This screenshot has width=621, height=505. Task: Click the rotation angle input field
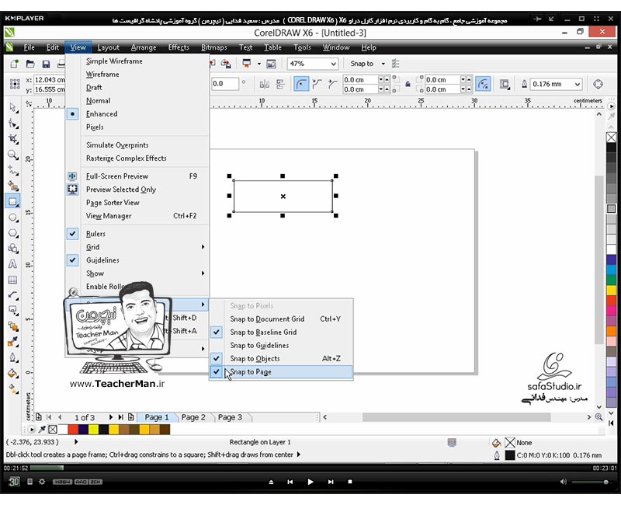pos(224,84)
